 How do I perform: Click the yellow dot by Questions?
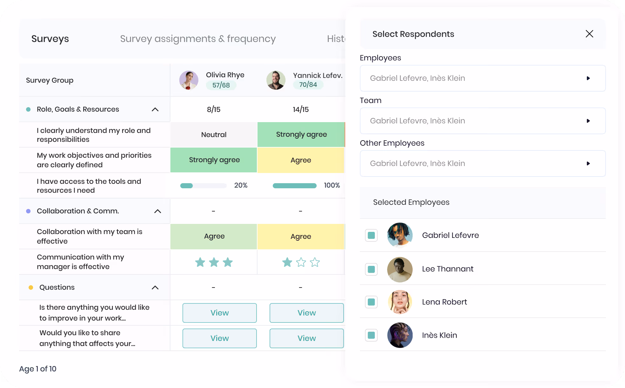31,288
